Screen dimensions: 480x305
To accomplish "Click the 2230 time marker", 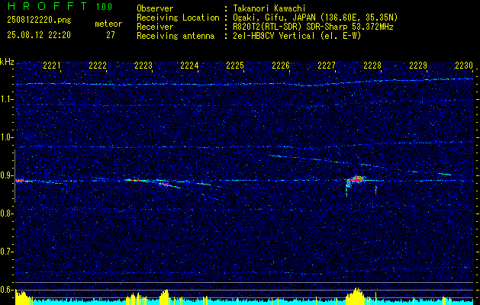I will 464,66.
